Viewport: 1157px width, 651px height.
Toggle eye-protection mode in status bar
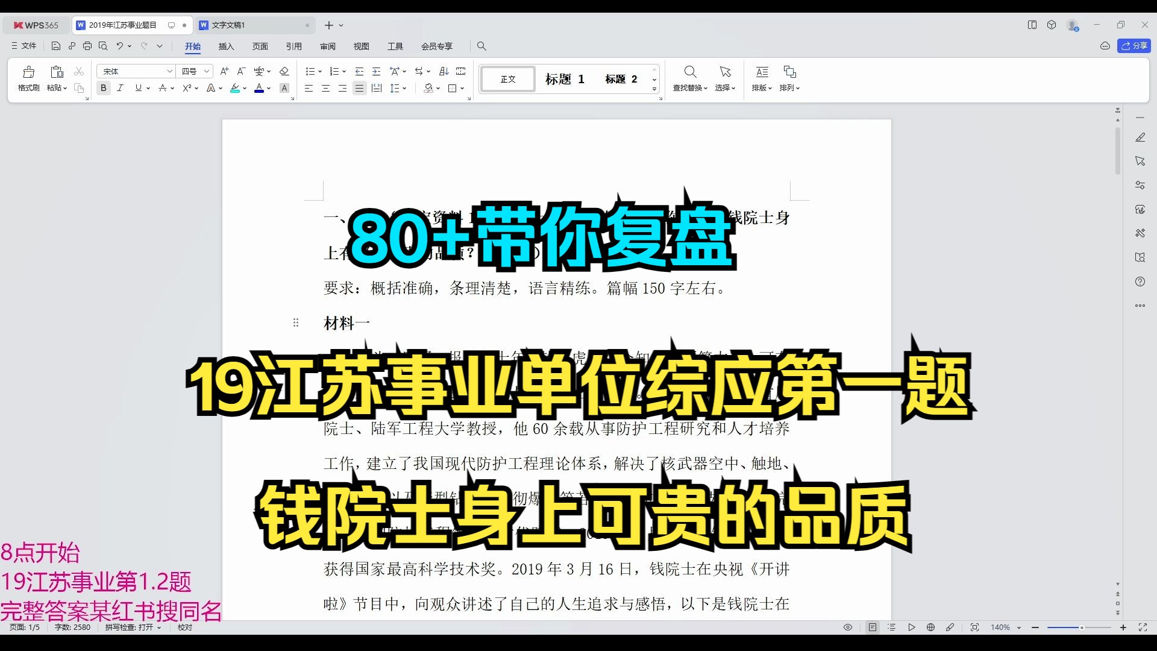[x=848, y=627]
